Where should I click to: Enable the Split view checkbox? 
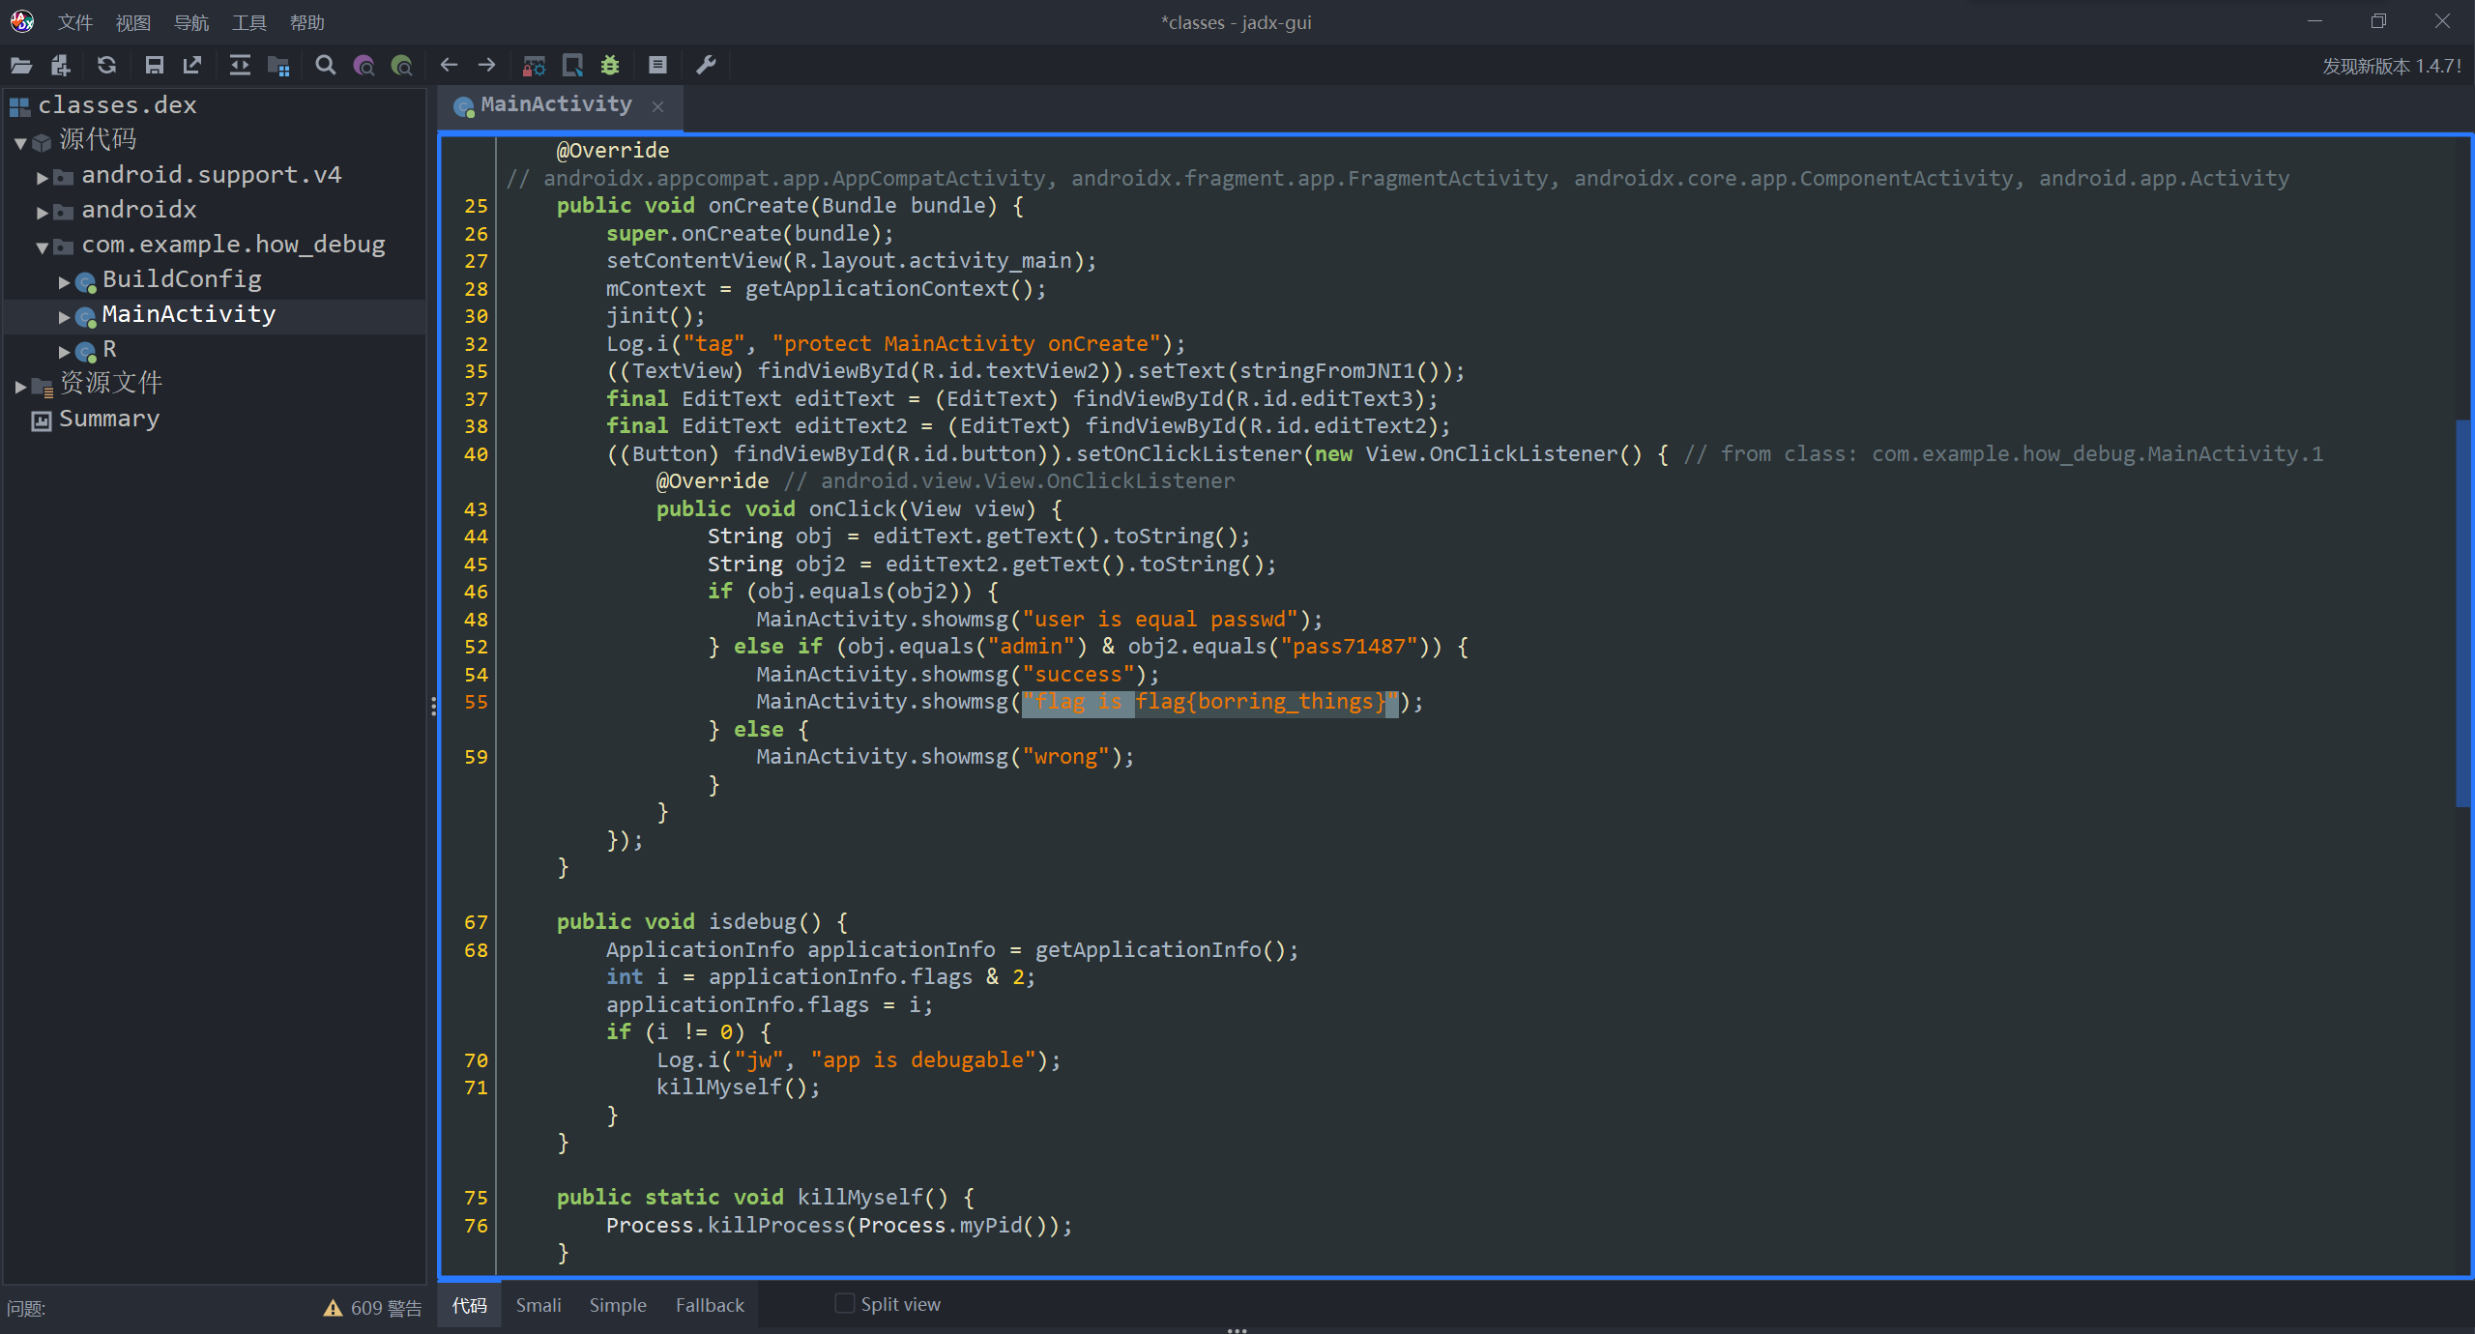point(844,1304)
